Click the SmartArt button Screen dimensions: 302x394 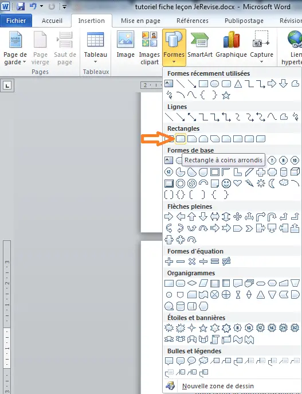click(x=200, y=48)
